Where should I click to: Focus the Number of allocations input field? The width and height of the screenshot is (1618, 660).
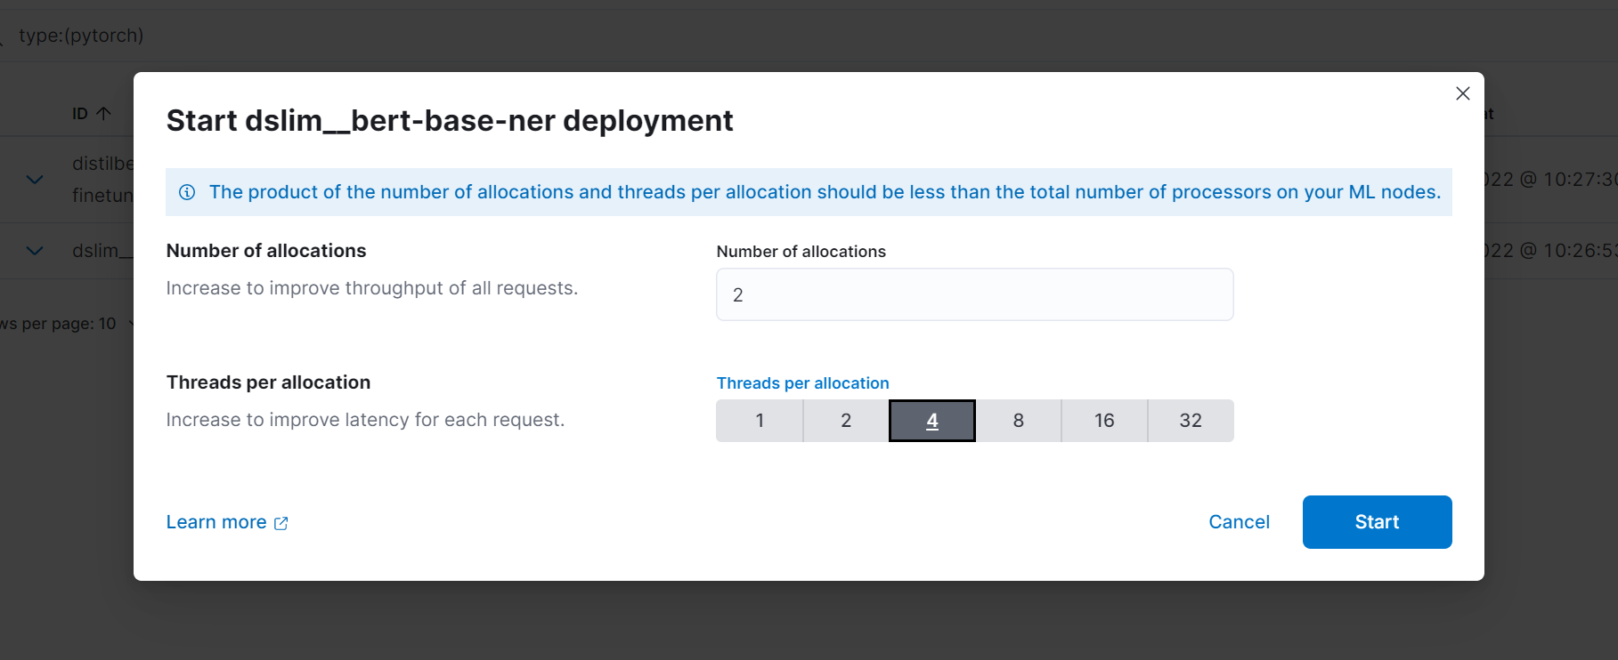[x=974, y=294]
